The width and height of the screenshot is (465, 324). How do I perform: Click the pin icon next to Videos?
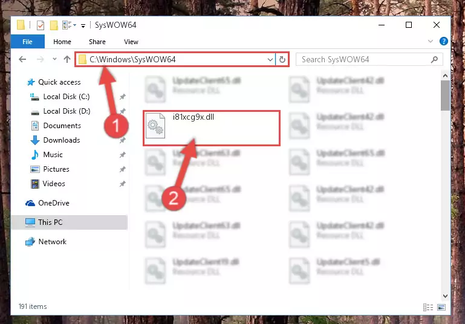[123, 184]
